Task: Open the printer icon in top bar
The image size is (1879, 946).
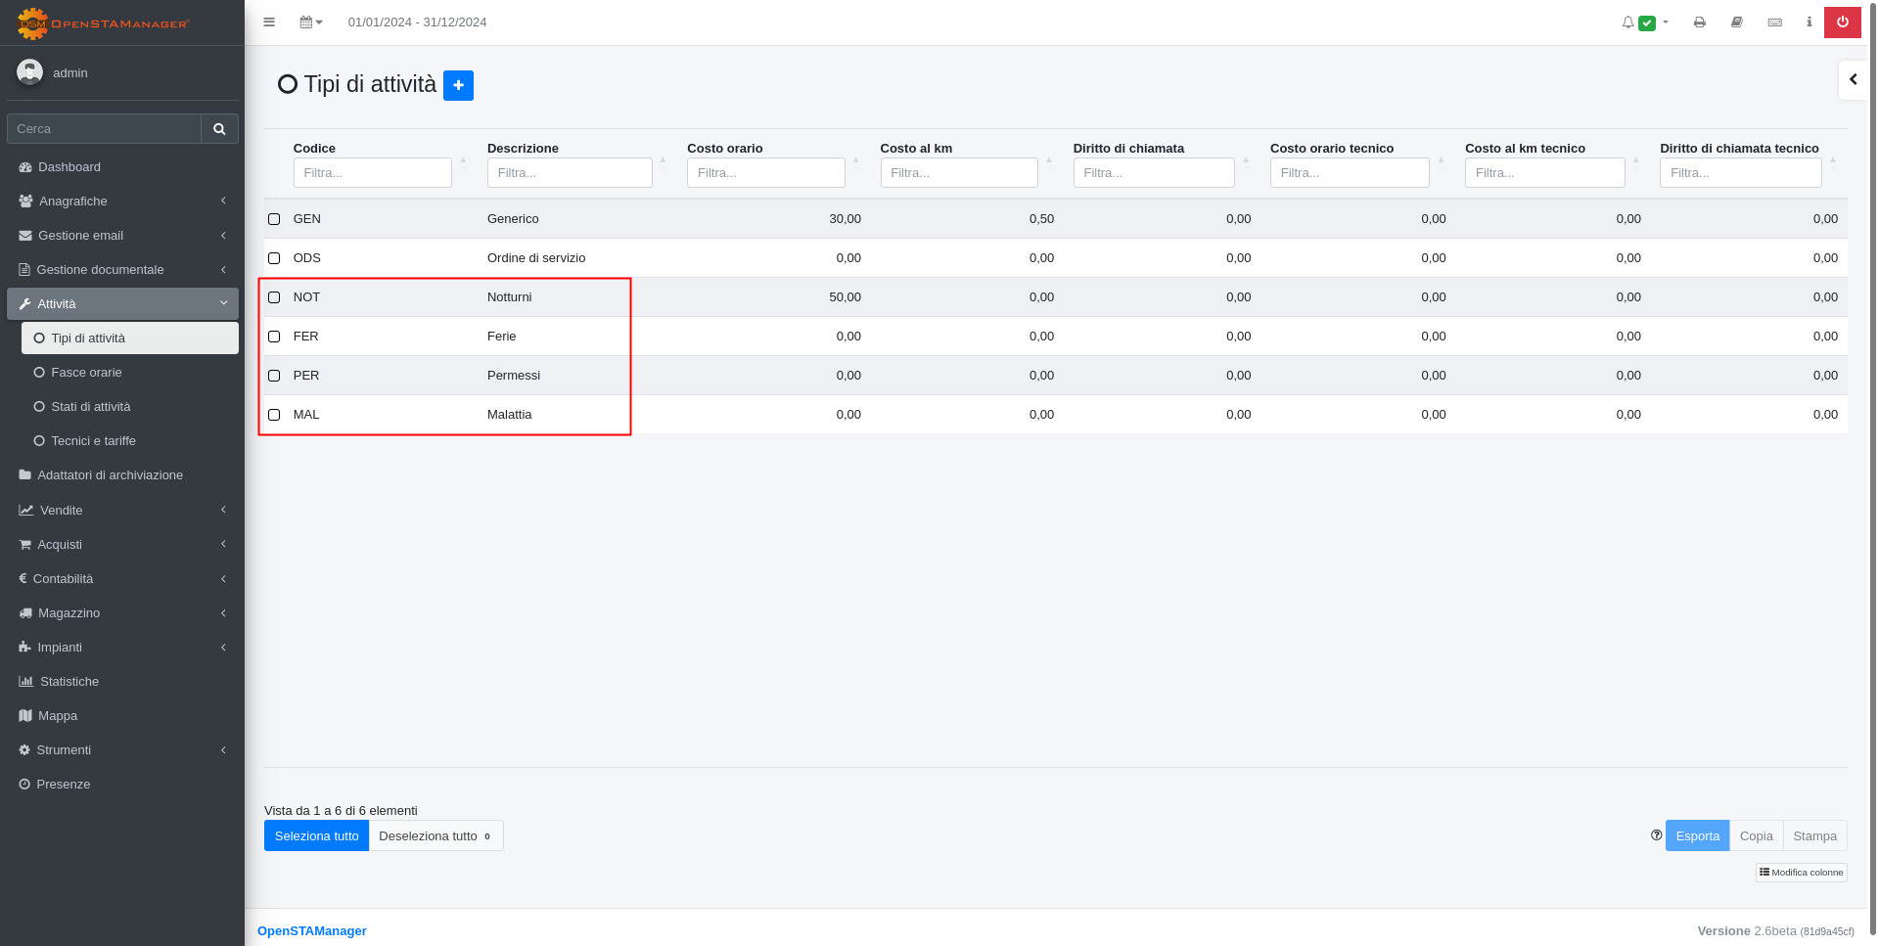Action: (1700, 23)
